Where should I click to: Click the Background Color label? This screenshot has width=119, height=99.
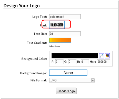34,59
